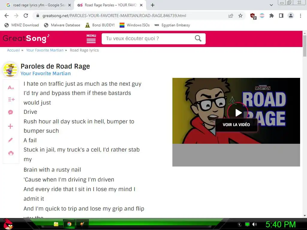
Task: Open Your Favorite Martian artist link under title
Action: 46,74
